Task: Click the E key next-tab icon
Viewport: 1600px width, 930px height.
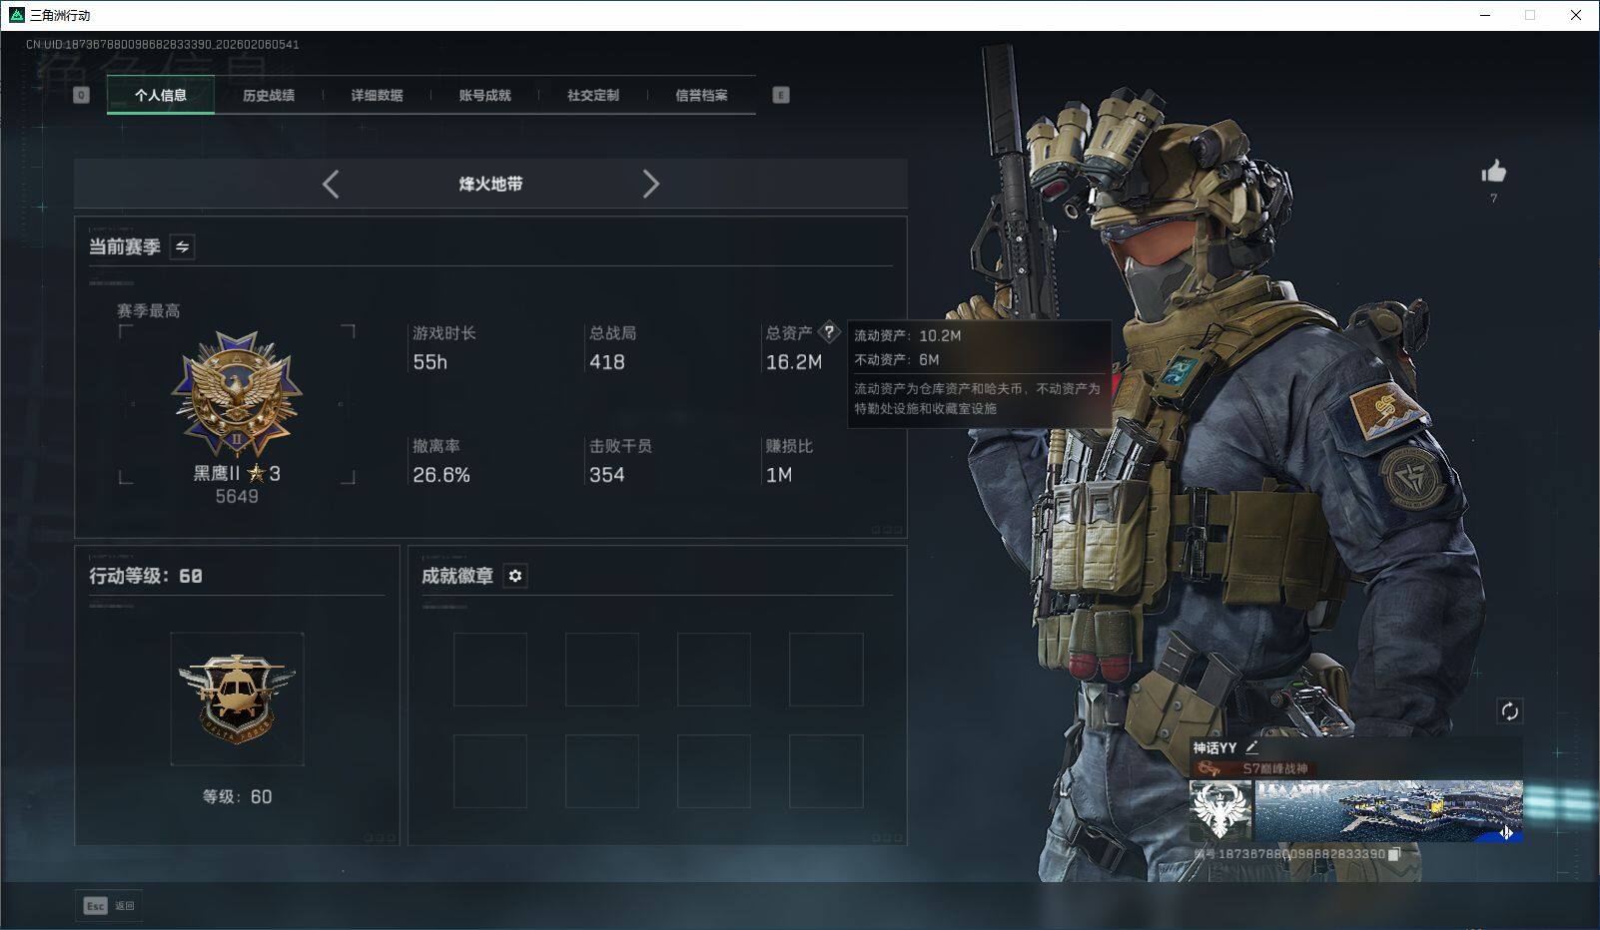Action: click(781, 95)
